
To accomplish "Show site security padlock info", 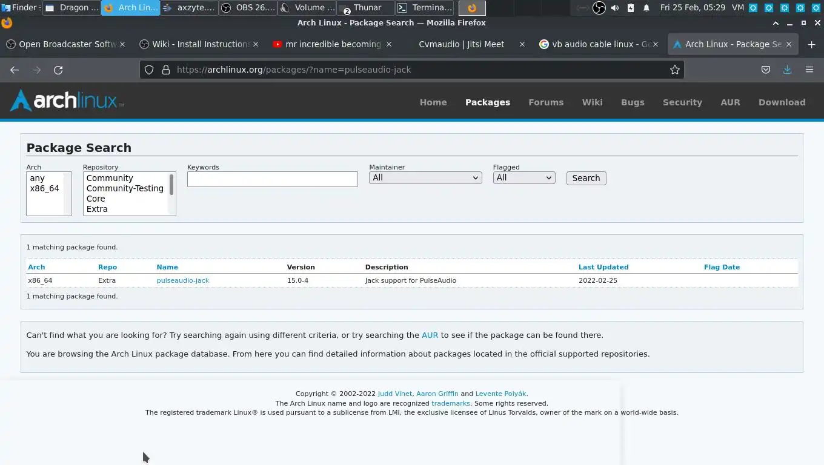I will point(165,70).
